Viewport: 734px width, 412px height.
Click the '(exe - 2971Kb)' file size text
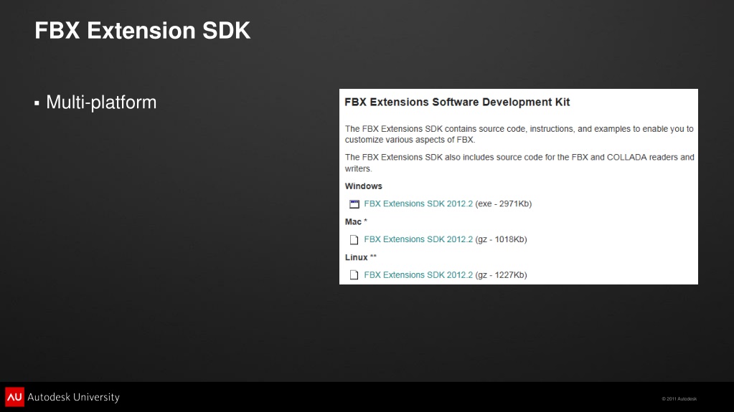point(503,204)
